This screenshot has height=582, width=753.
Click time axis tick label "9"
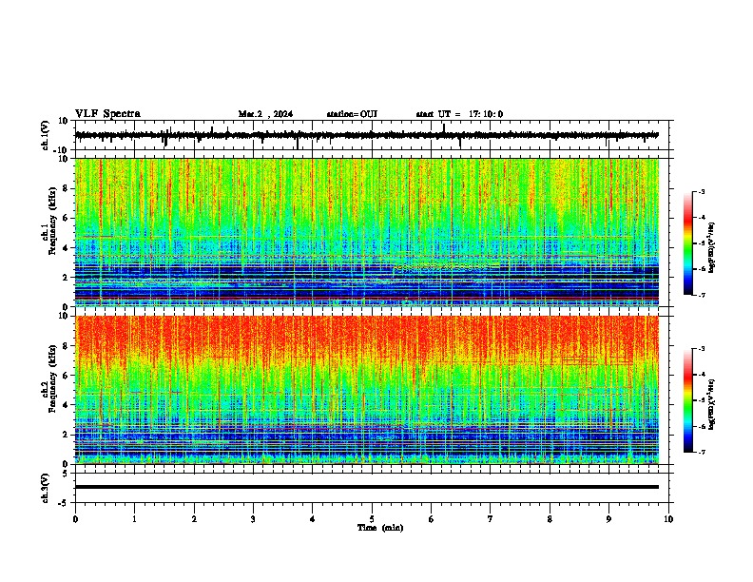point(608,519)
